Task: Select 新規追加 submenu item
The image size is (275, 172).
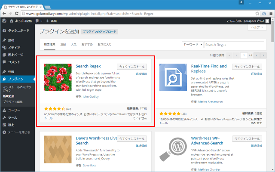Action: point(9,96)
